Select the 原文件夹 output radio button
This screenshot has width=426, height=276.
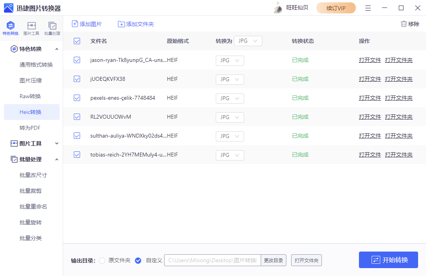click(102, 261)
